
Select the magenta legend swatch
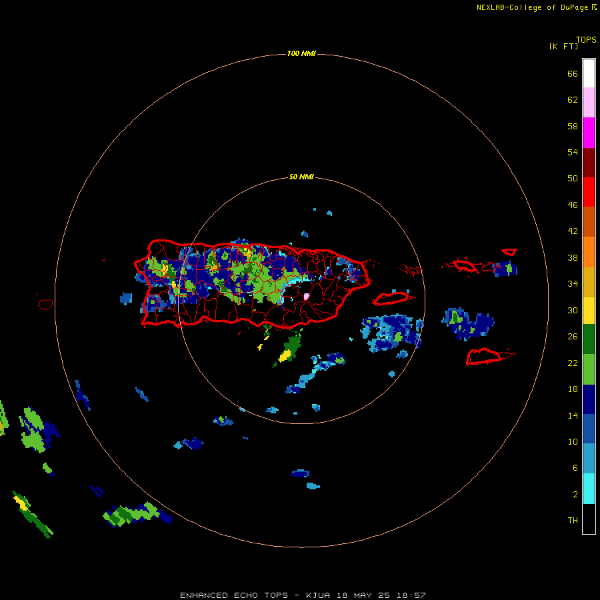click(589, 133)
